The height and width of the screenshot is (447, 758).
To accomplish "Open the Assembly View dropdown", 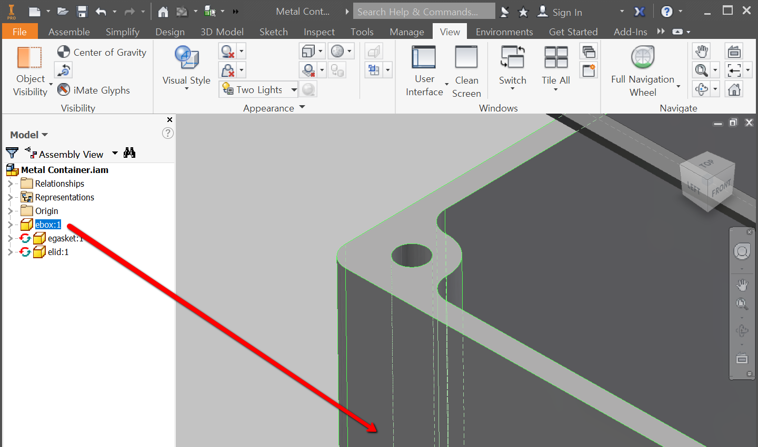I will click(114, 154).
